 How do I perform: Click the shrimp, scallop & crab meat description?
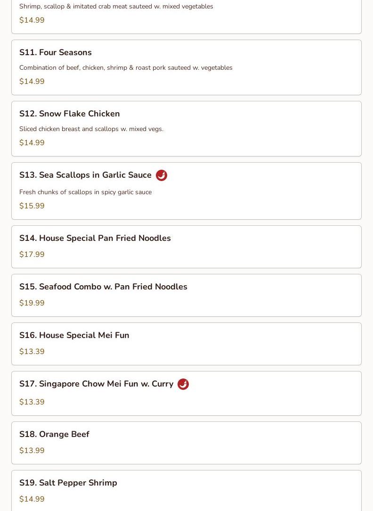tap(116, 6)
